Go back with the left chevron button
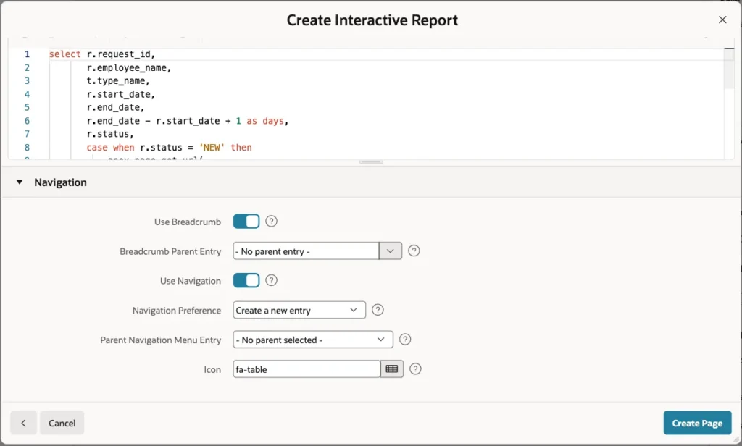The width and height of the screenshot is (742, 446). [x=24, y=423]
